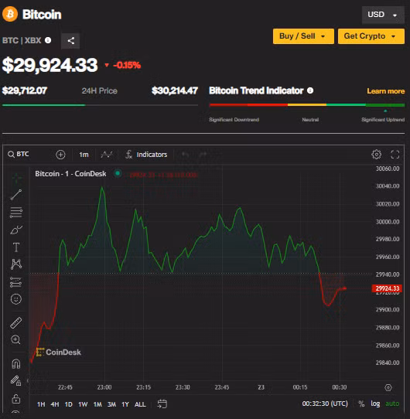Set chart range to 1M
This screenshot has height=419, width=410.
tap(97, 404)
